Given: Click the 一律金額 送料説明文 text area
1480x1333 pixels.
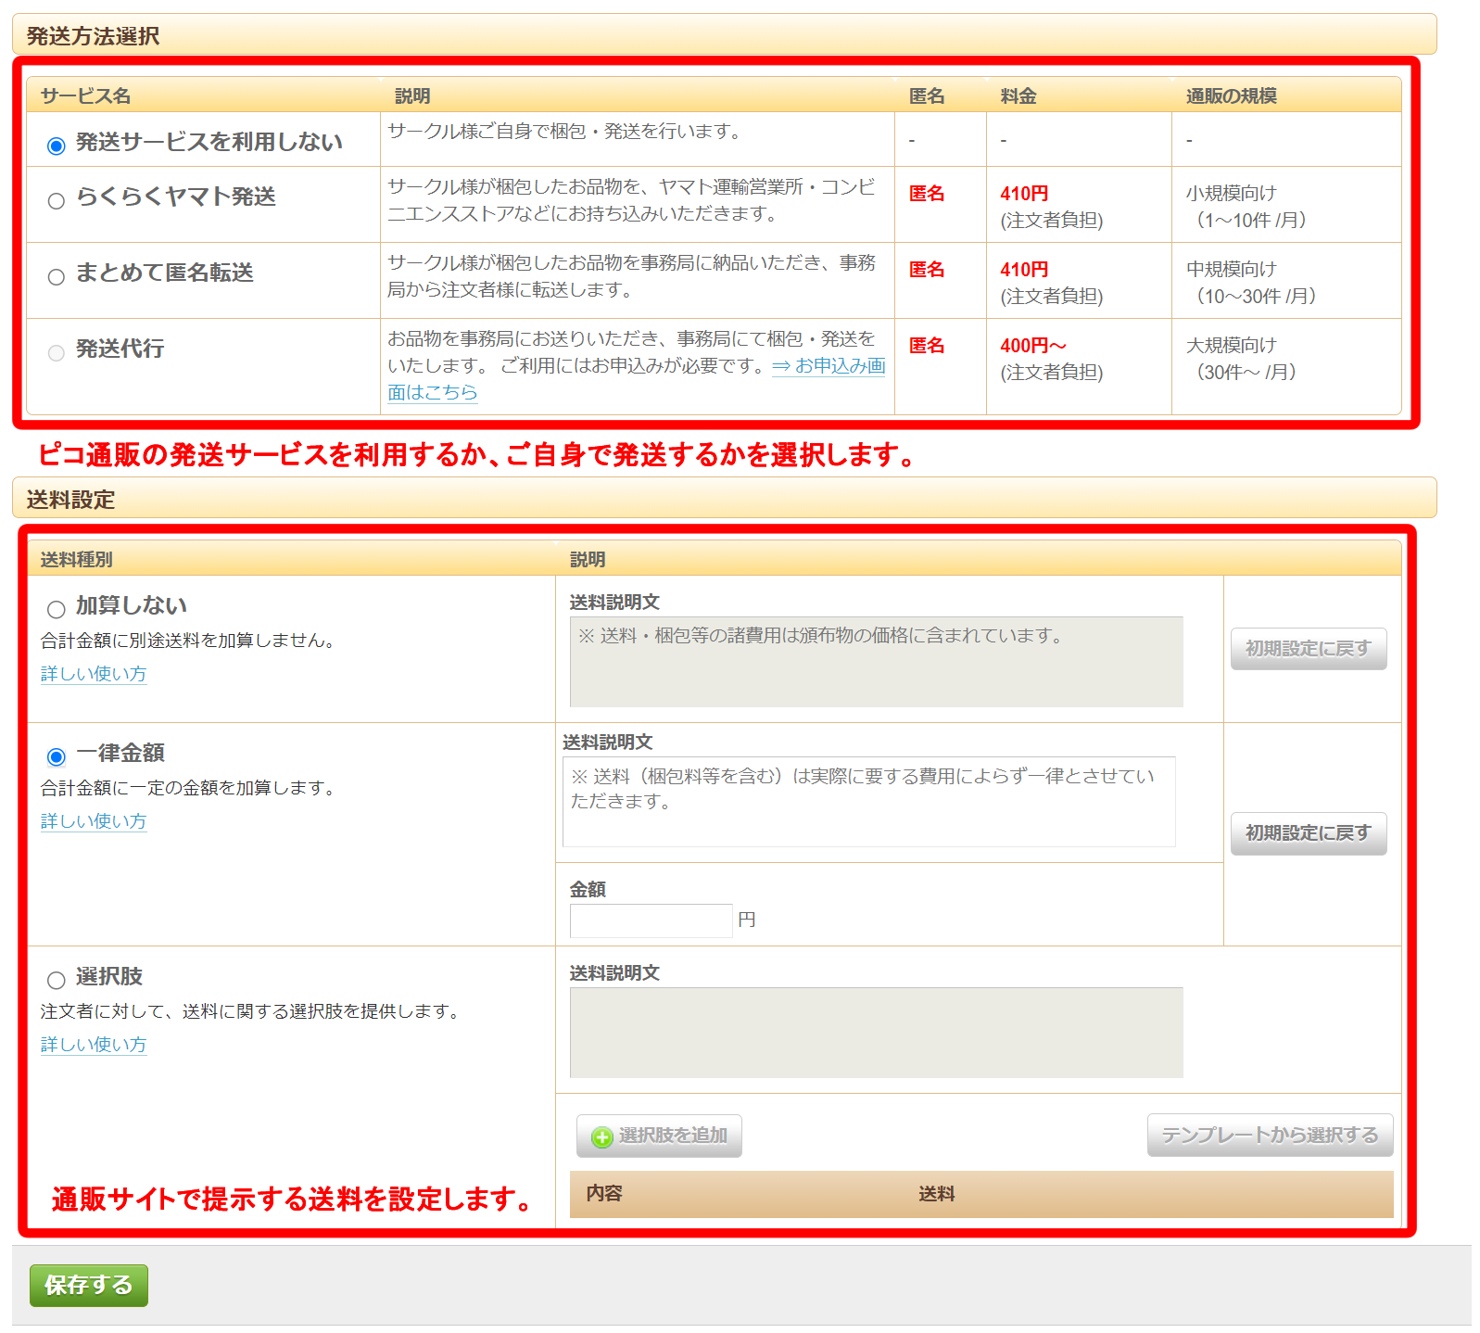Looking at the screenshot, I should (868, 802).
